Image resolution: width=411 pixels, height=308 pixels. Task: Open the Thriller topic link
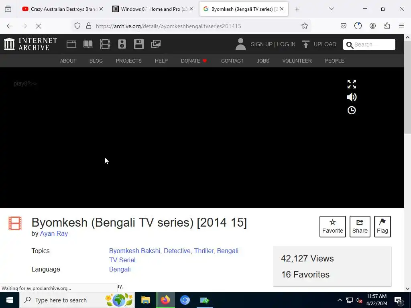204,251
